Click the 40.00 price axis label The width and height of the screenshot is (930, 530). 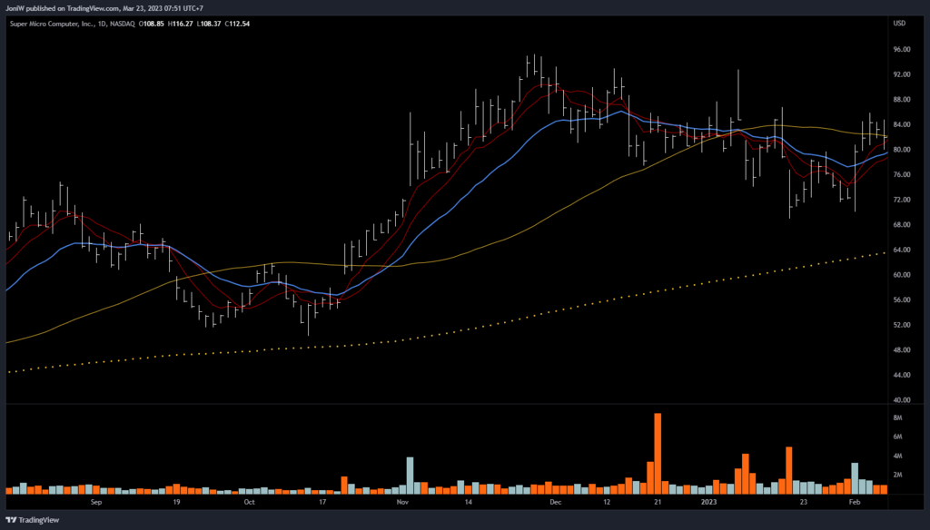901,400
